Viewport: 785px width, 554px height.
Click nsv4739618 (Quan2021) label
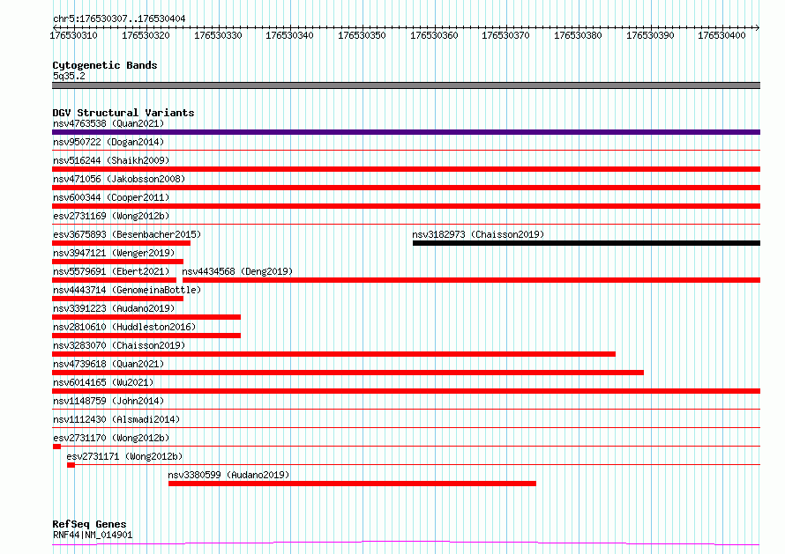pos(108,364)
